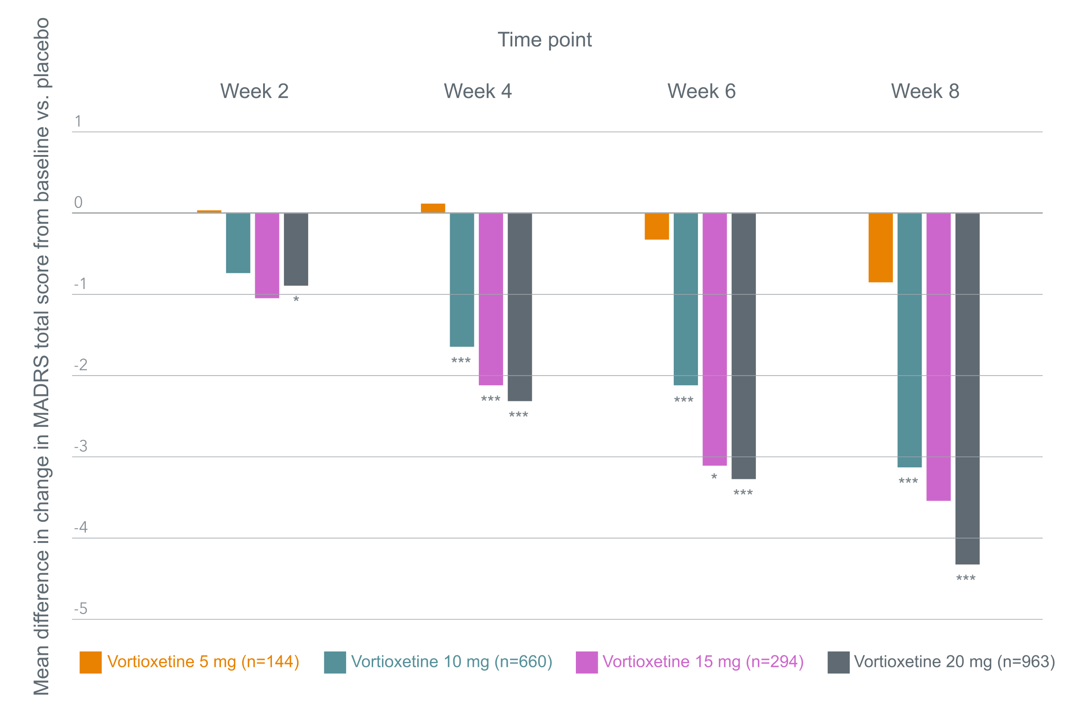Click the Week 8 orange 5 mg bar
Screen dimensions: 1084x717
click(880, 247)
